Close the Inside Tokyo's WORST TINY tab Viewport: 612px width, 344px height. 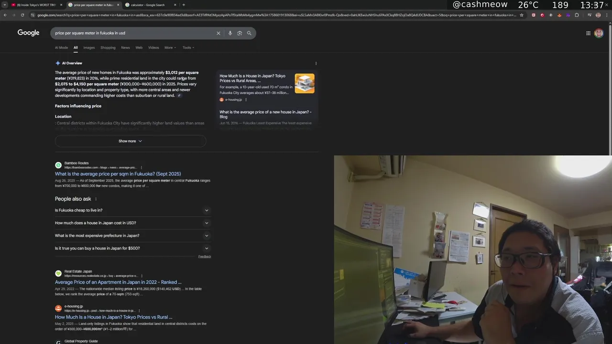(61, 5)
